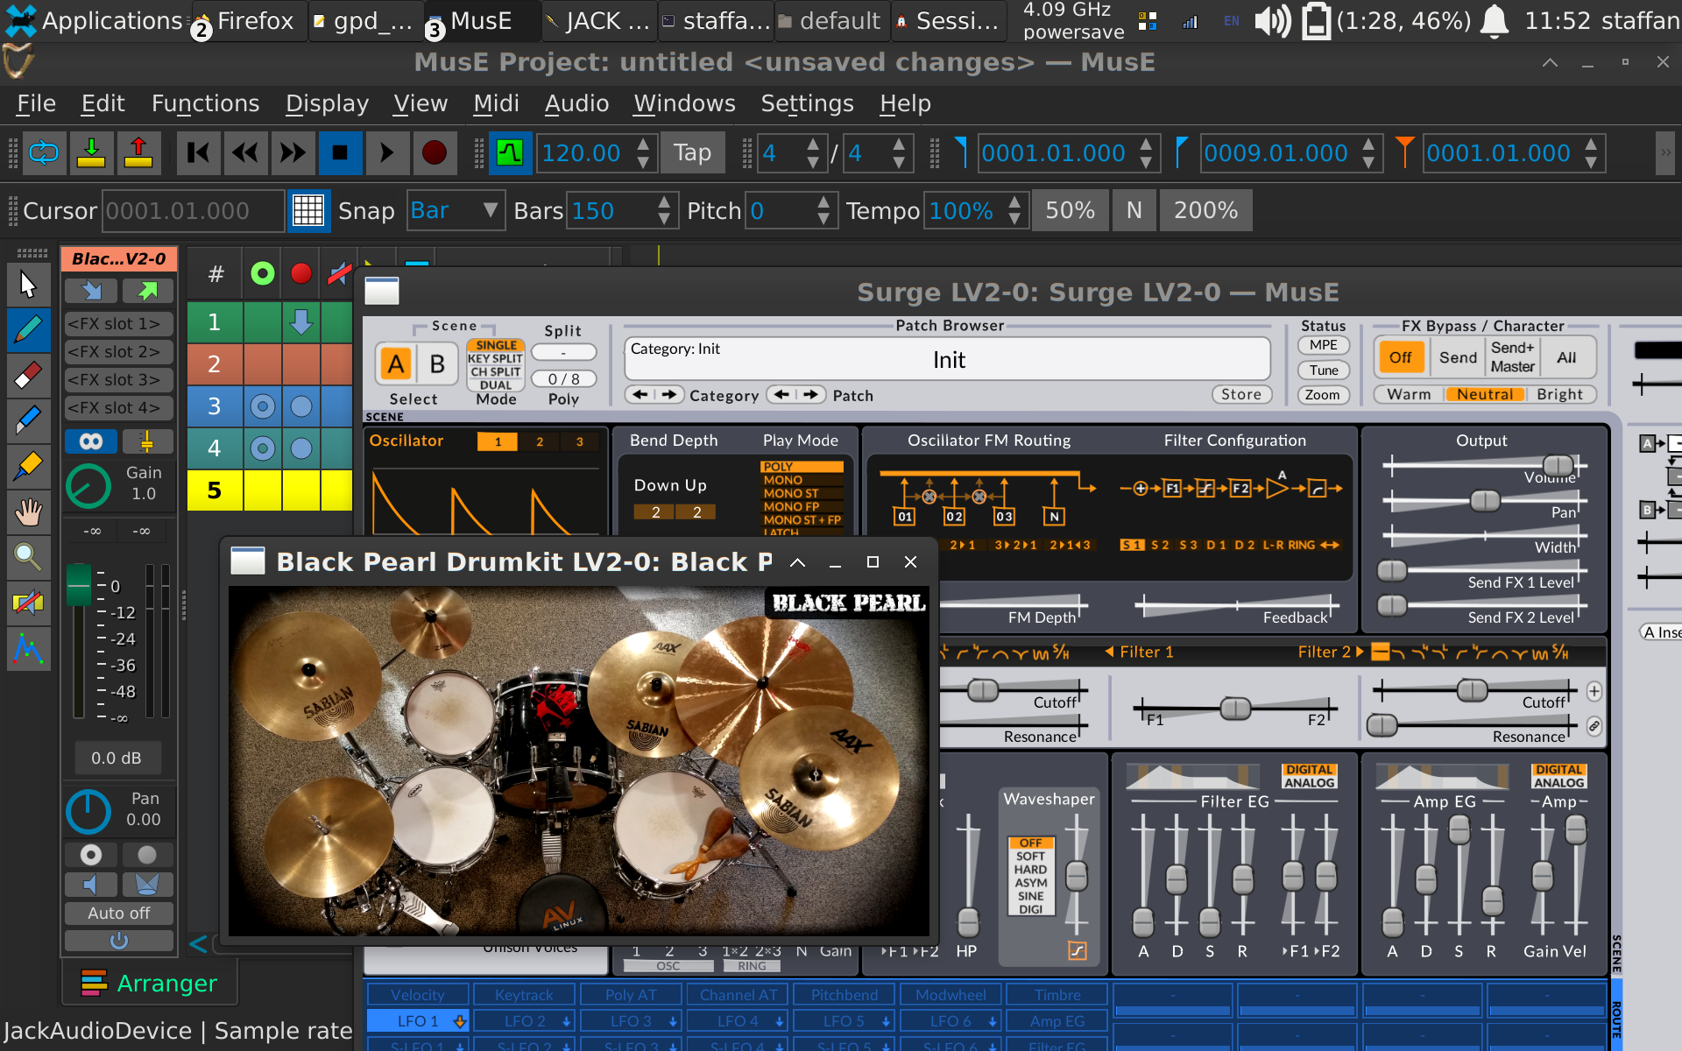This screenshot has height=1051, width=1682.
Task: Expand the FX slot 1 selector
Action: tap(118, 324)
